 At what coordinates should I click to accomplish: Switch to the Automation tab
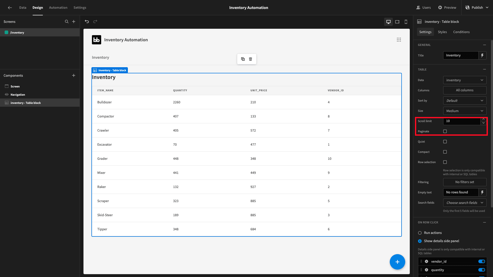point(58,8)
